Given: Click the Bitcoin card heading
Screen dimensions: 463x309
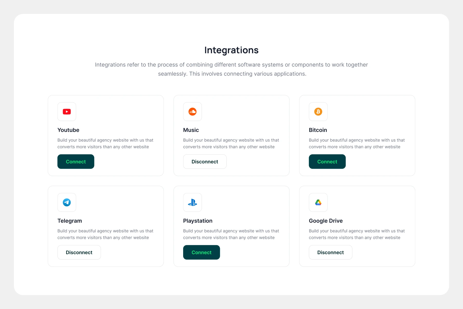Looking at the screenshot, I should point(318,130).
